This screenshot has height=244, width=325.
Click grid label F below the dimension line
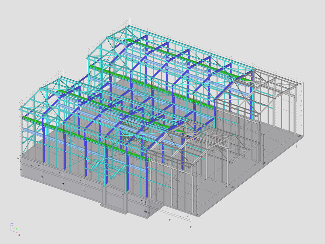170,220
